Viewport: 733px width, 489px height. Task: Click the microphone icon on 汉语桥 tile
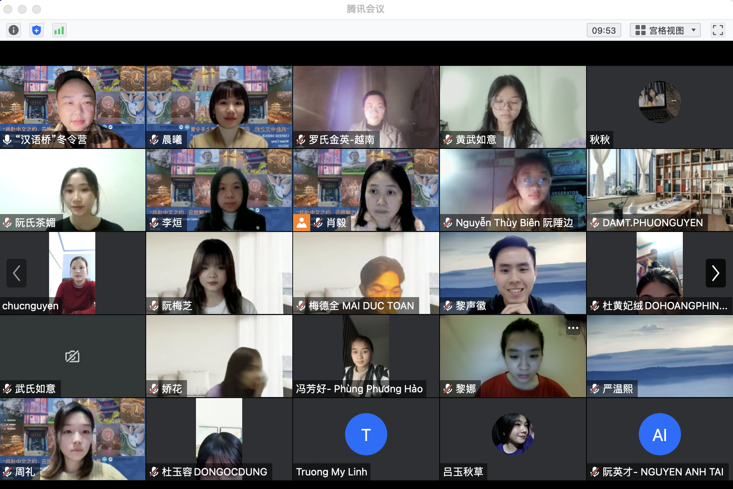pos(7,140)
